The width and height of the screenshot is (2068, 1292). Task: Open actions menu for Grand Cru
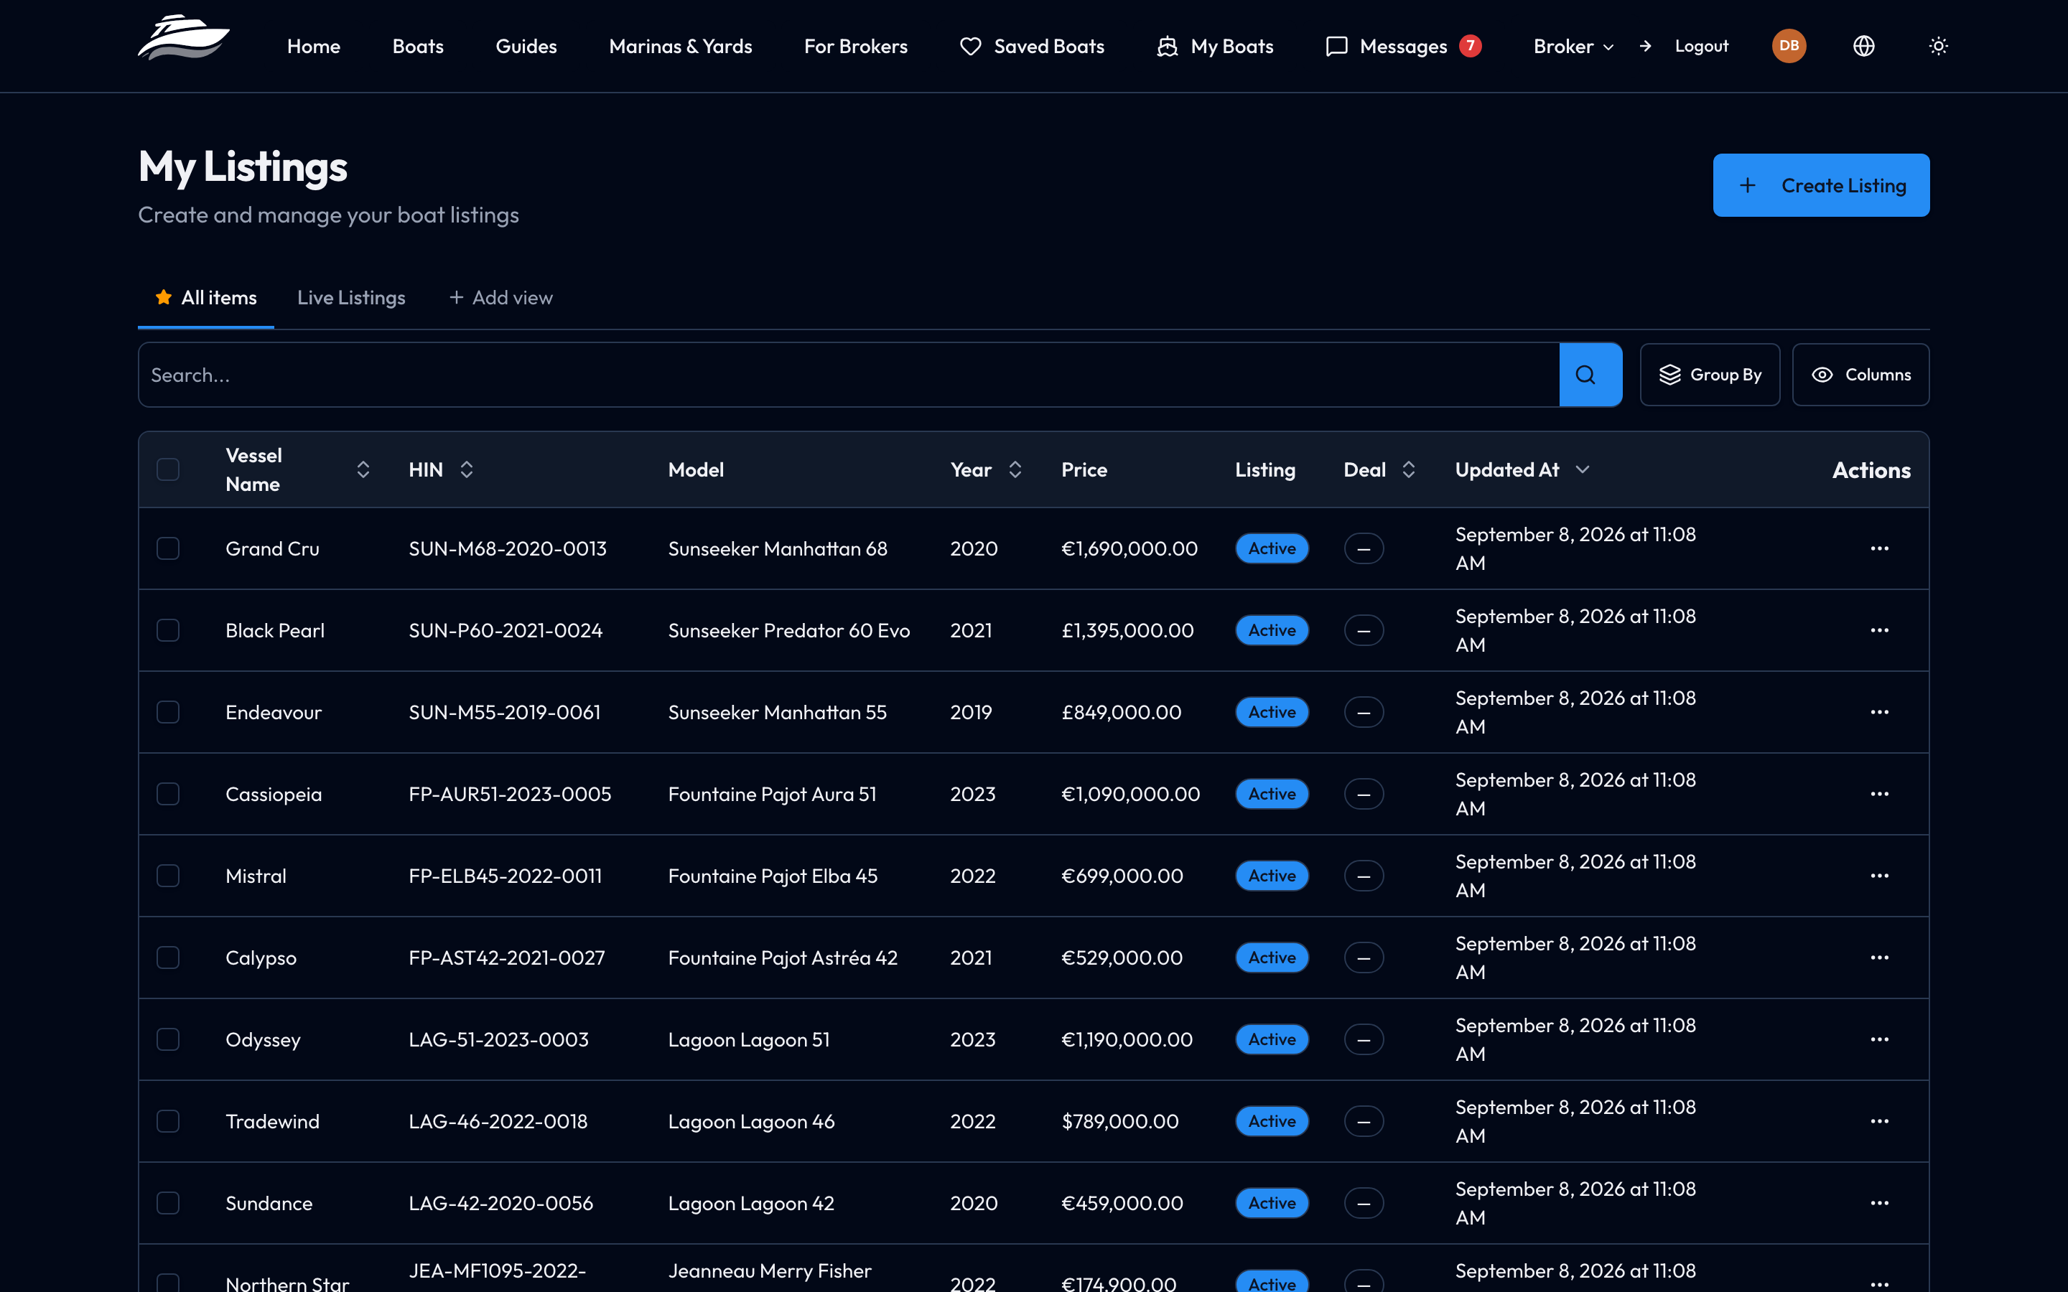pyautogui.click(x=1879, y=548)
